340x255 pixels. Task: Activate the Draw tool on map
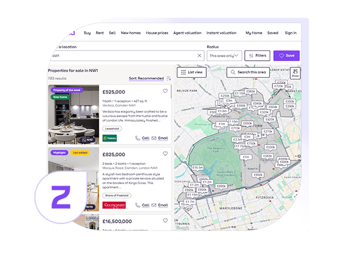pyautogui.click(x=295, y=73)
